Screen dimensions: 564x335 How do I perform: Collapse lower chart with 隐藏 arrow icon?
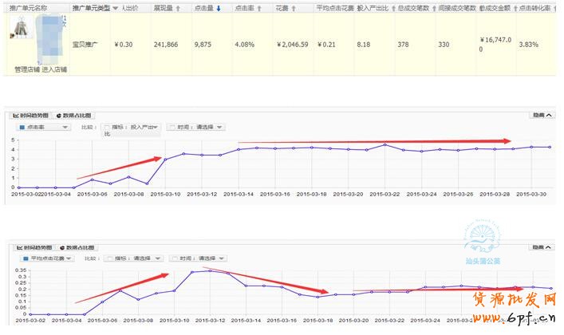[548, 248]
